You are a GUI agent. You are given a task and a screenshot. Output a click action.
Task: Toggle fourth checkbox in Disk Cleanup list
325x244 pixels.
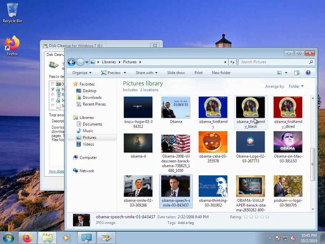click(x=53, y=100)
